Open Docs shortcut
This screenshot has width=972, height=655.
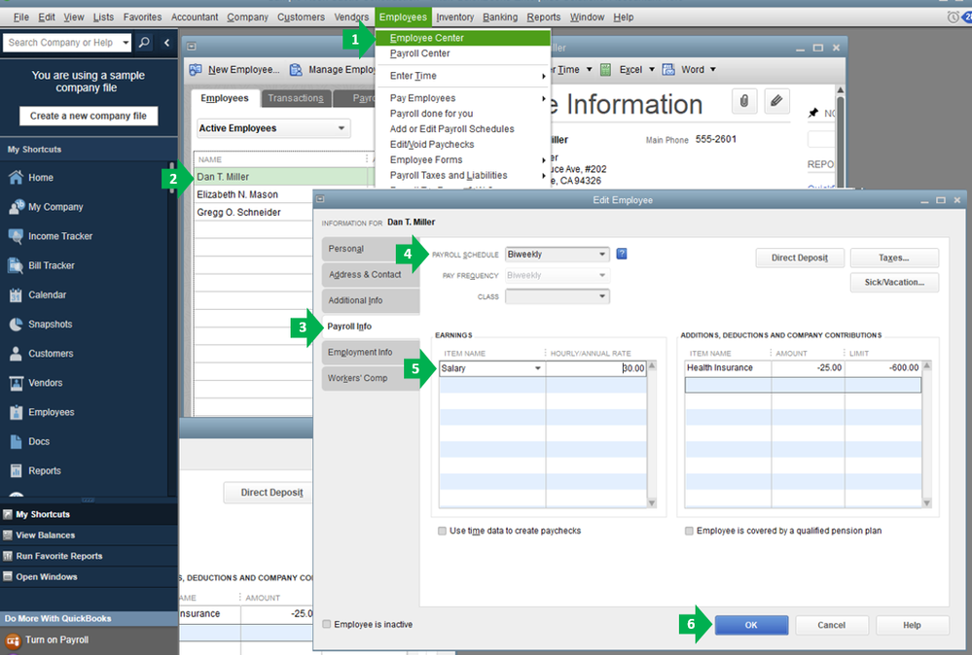[39, 441]
